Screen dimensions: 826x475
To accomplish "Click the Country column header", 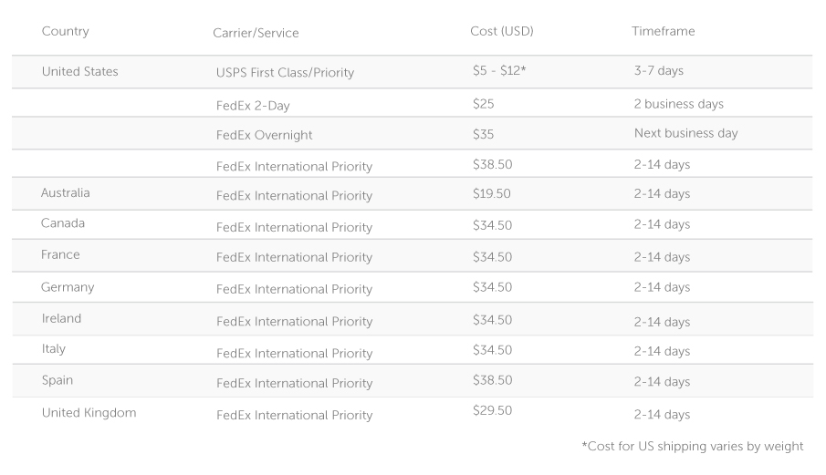I will click(66, 32).
